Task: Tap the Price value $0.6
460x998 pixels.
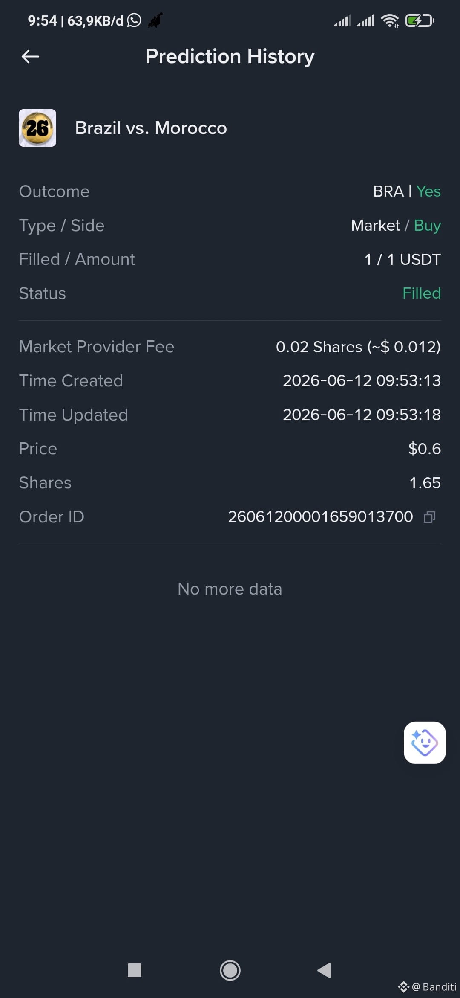Action: coord(425,449)
